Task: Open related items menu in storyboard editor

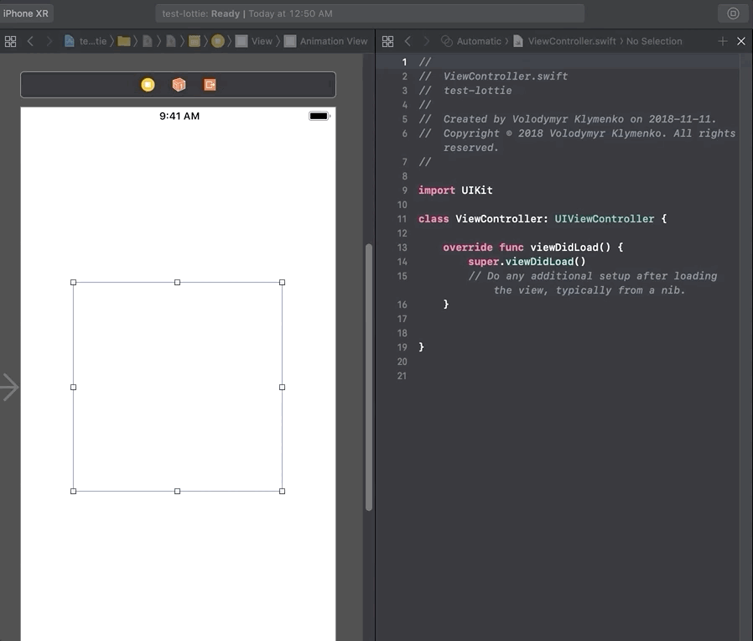Action: tap(11, 41)
